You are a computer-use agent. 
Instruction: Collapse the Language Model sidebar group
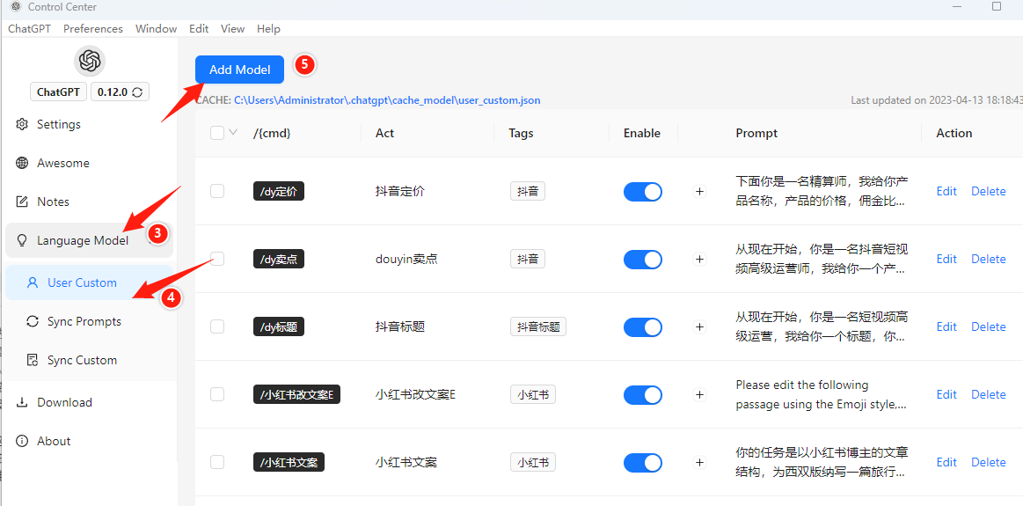(x=89, y=240)
